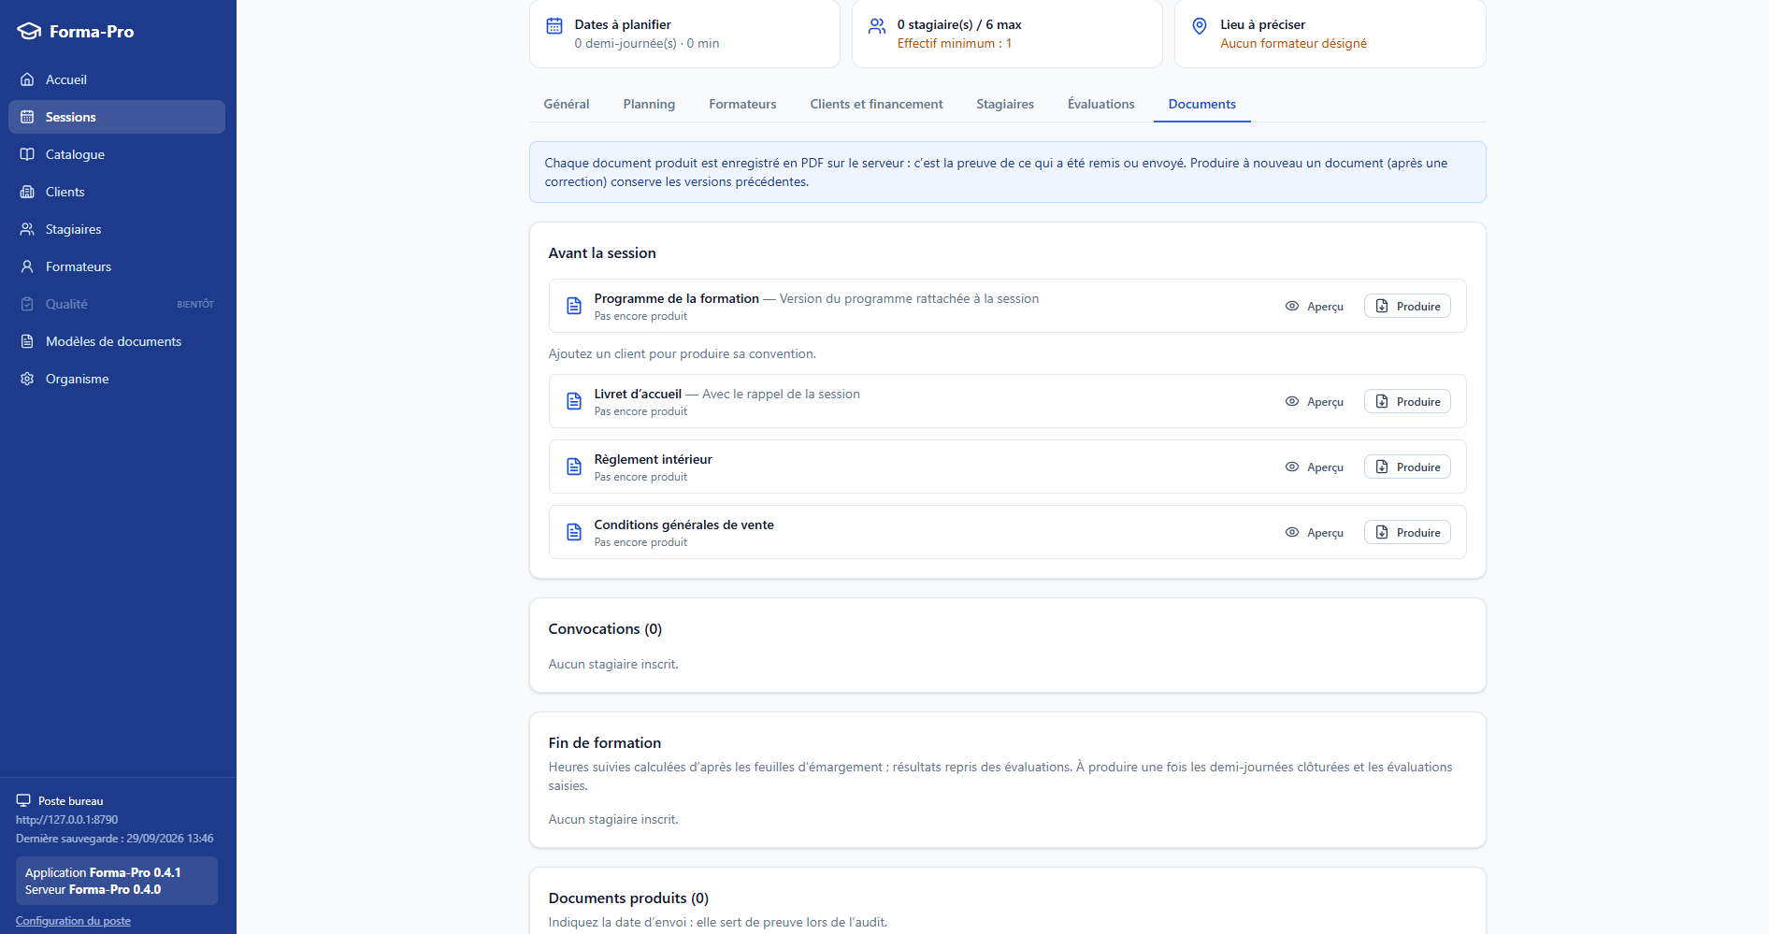The width and height of the screenshot is (1769, 934).
Task: Preview Règlement intérieur with Aperçu
Action: [x=1315, y=467]
